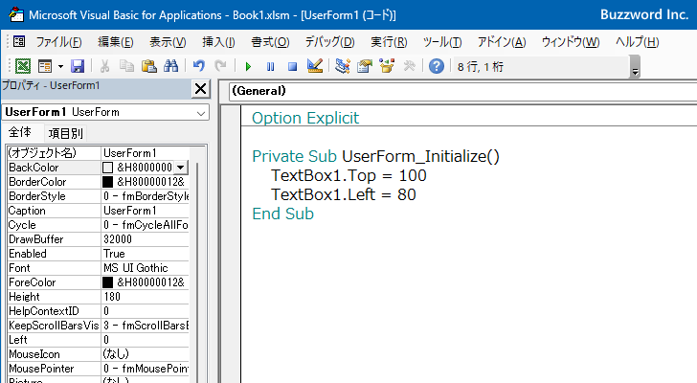Open the デバッグ(D) menu

coord(329,42)
